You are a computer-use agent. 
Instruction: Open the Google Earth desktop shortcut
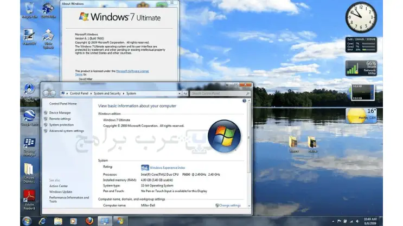(x=29, y=118)
